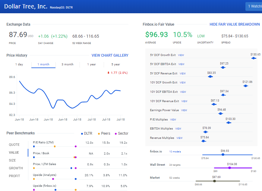The height and width of the screenshot is (191, 262).
Task: Click the Earnings Power Value $94.48 marker
Action: 221,114
